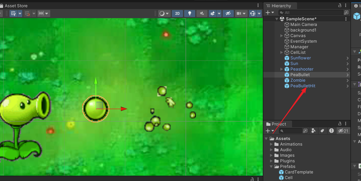Screen dimensions: 361x181
Task: Click Search by Label tag icon
Action: tap(322, 131)
